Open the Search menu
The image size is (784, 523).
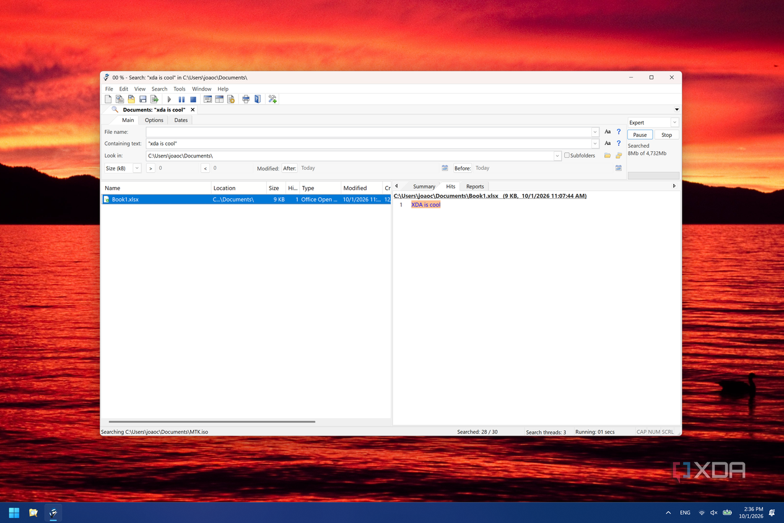point(159,89)
